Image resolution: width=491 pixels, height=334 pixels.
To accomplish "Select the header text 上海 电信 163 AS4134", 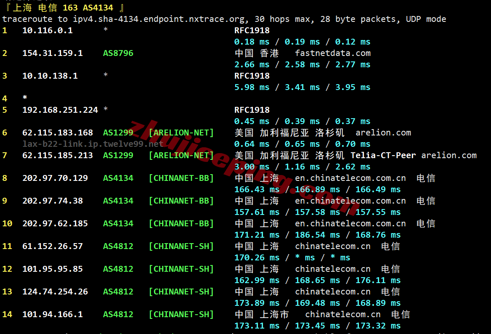I will coord(63,8).
